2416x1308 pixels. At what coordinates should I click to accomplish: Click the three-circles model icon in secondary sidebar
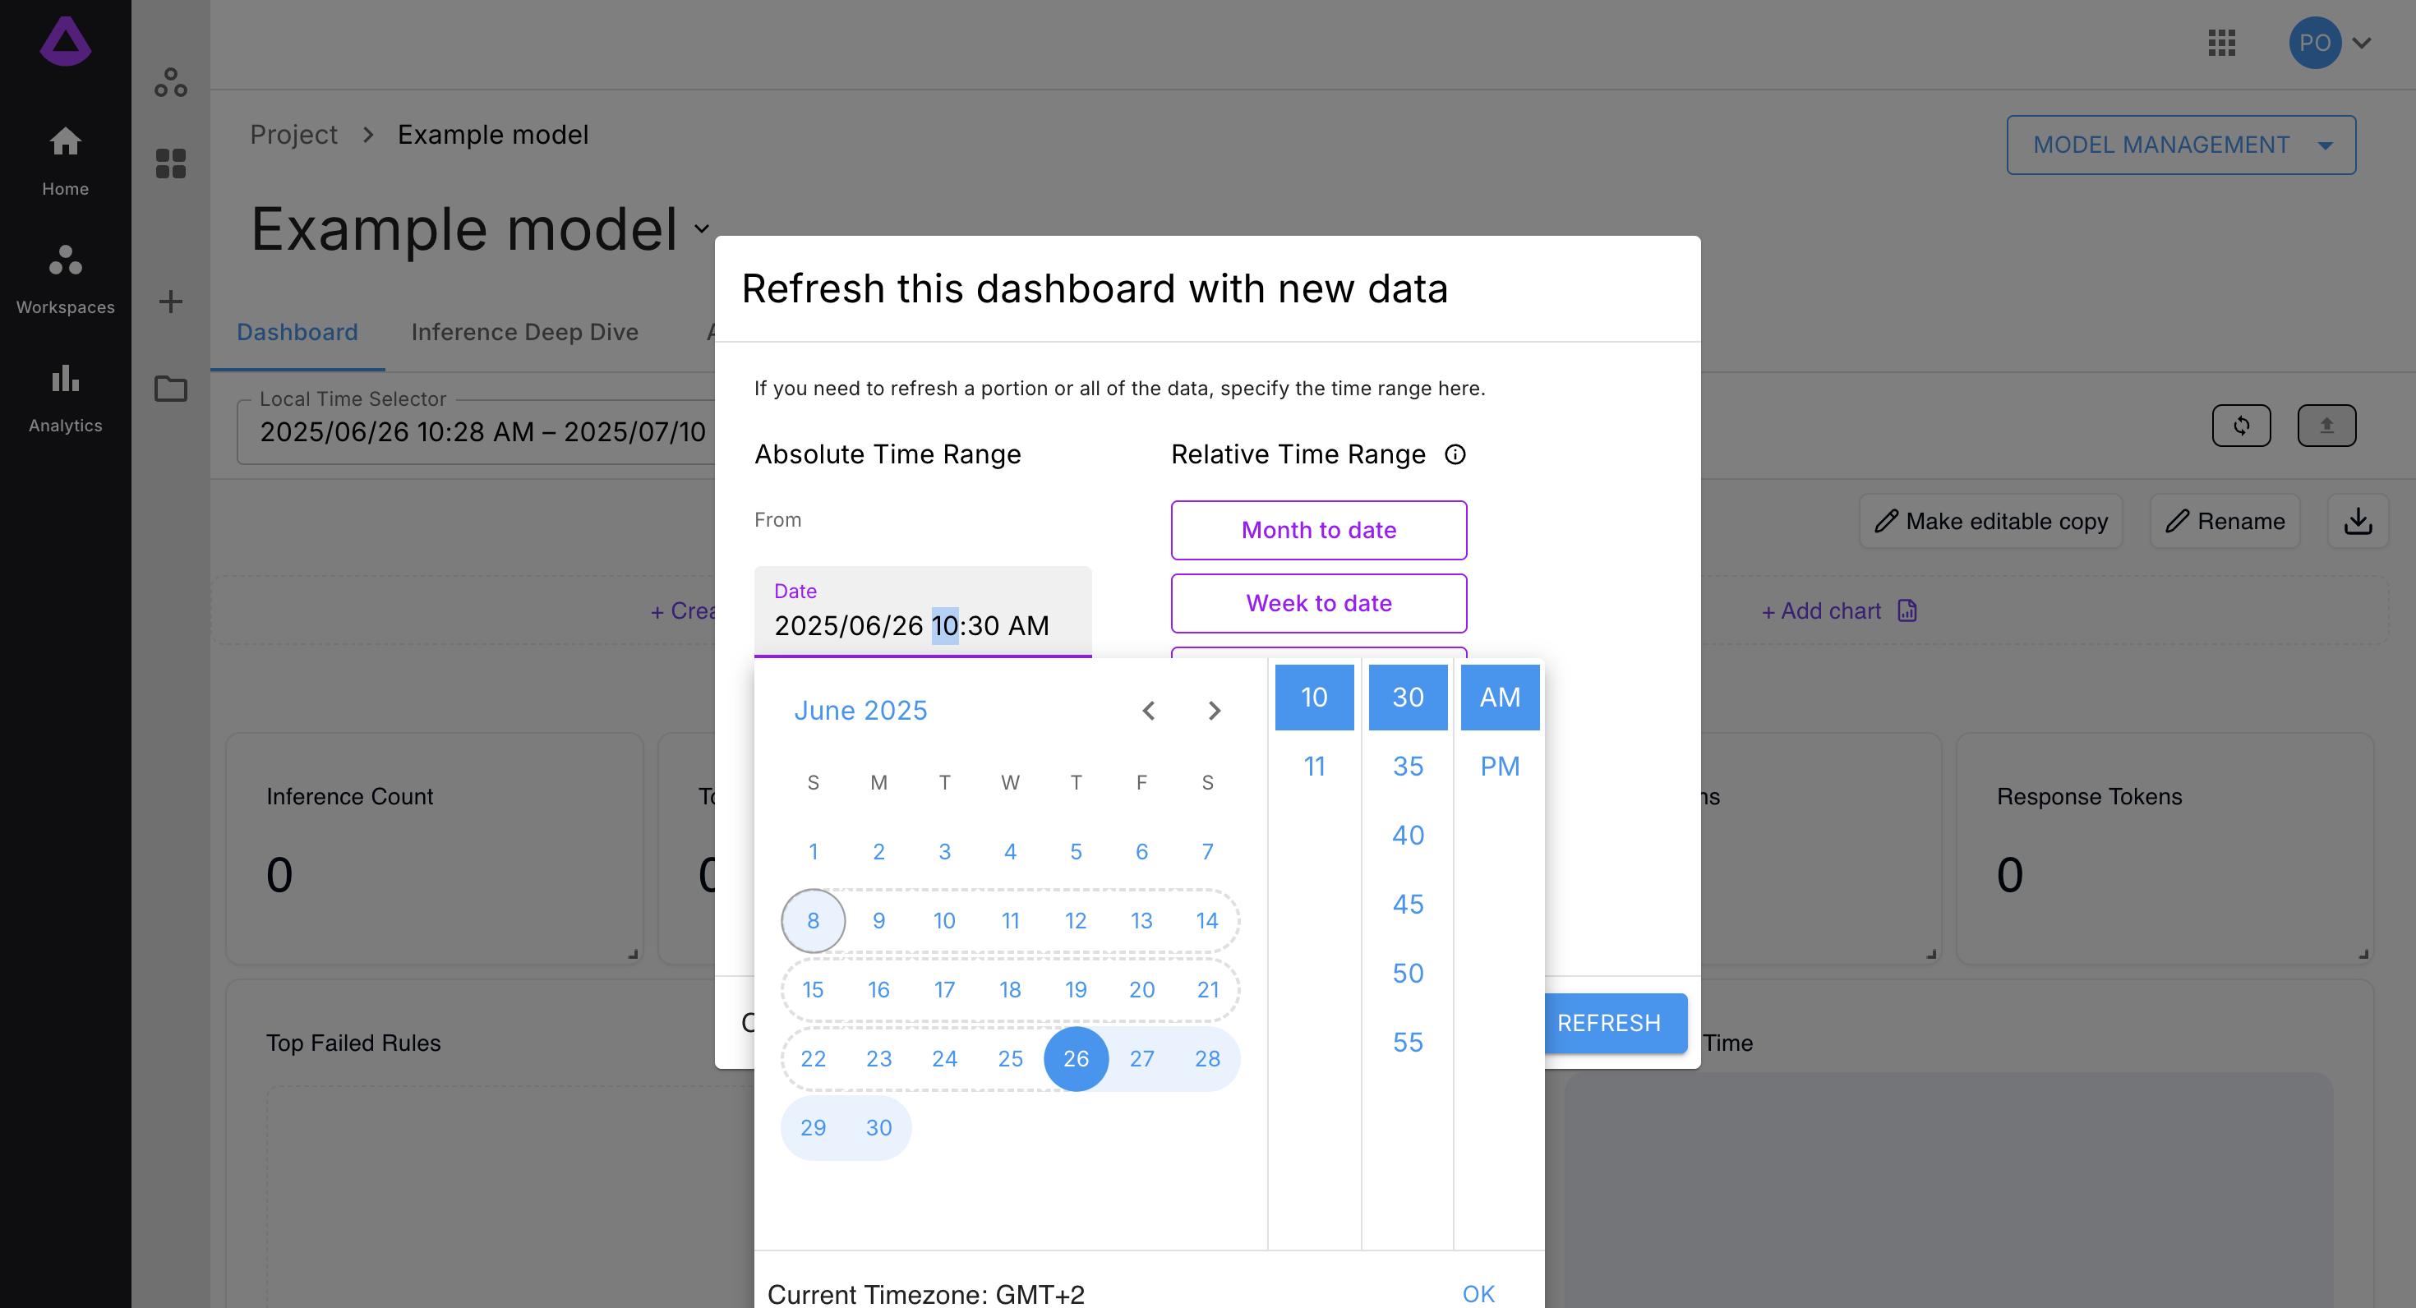click(x=171, y=82)
